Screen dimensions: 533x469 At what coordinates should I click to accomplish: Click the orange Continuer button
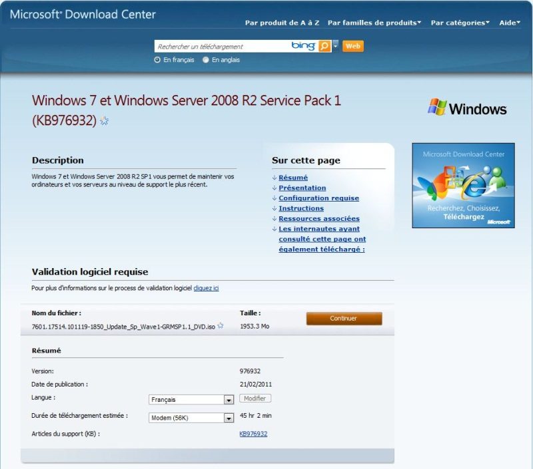tap(344, 319)
